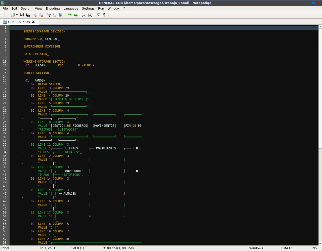Open the Run menu
The height and width of the screenshot is (251, 322).
(101, 8)
